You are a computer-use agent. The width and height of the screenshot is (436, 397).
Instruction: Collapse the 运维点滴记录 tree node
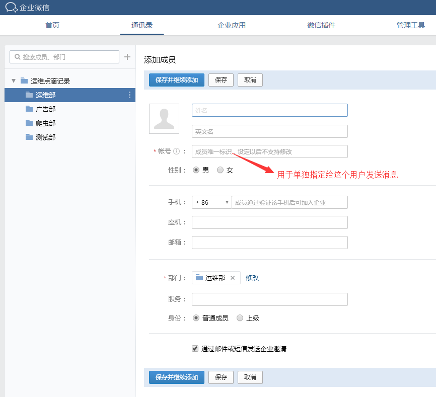pyautogui.click(x=14, y=81)
